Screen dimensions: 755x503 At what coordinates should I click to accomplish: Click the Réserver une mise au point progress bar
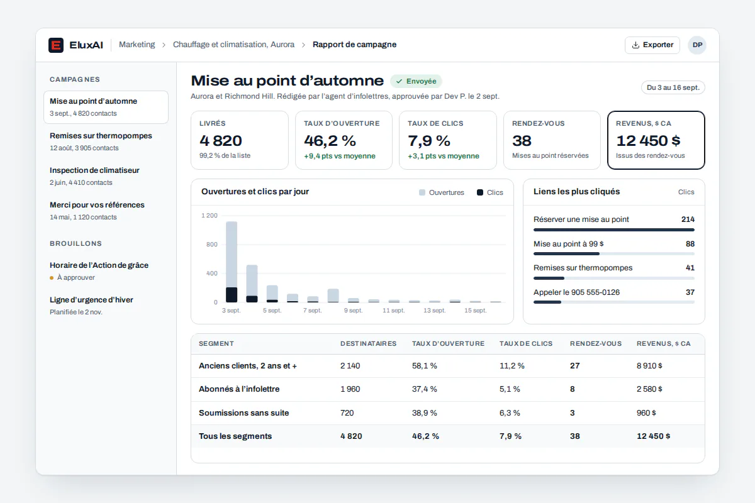click(614, 229)
